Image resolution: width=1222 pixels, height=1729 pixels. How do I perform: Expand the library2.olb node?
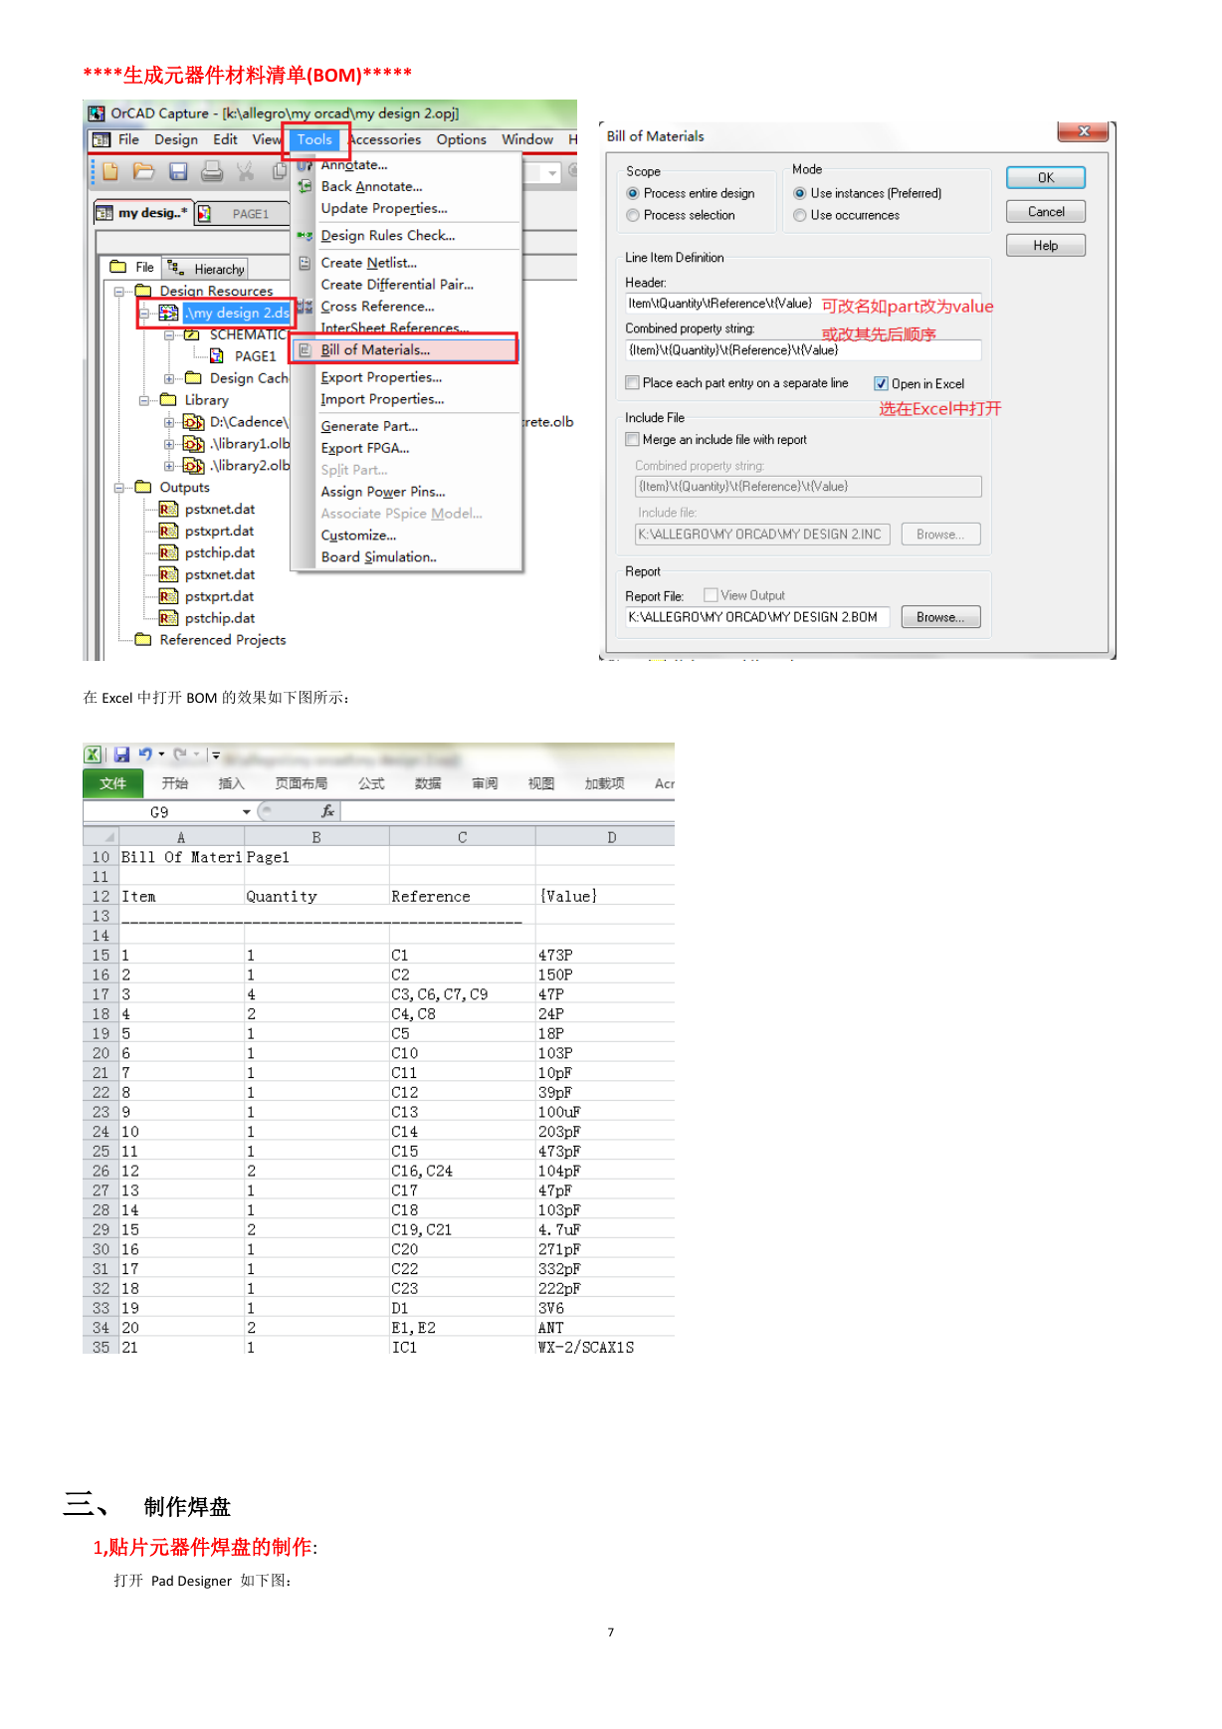coord(169,466)
